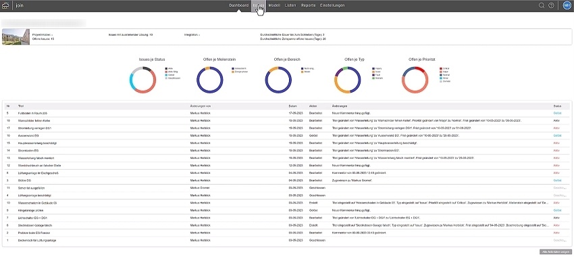574x257 pixels.
Task: Click the Dashboard tab
Action: 238,5
